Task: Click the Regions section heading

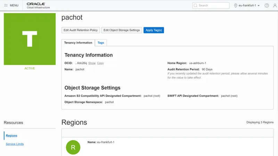Action: click(74, 123)
